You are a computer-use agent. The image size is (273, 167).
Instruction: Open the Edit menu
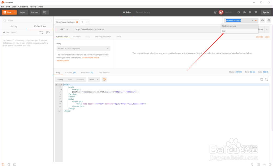8,7
